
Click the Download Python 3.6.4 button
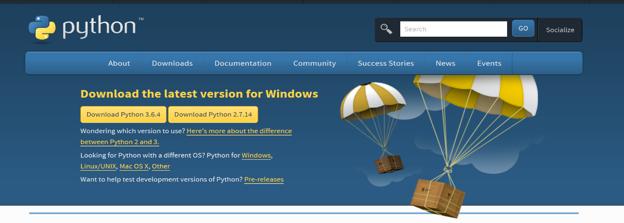(123, 114)
